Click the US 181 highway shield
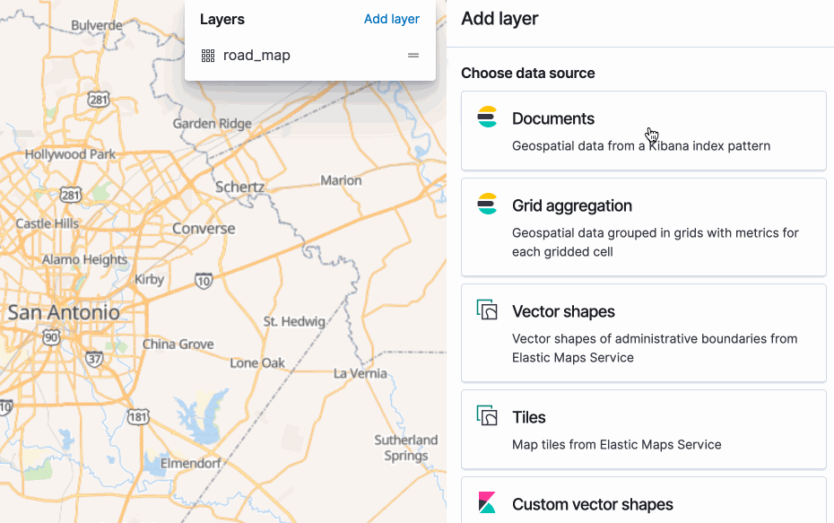Image resolution: width=834 pixels, height=523 pixels. (x=138, y=417)
